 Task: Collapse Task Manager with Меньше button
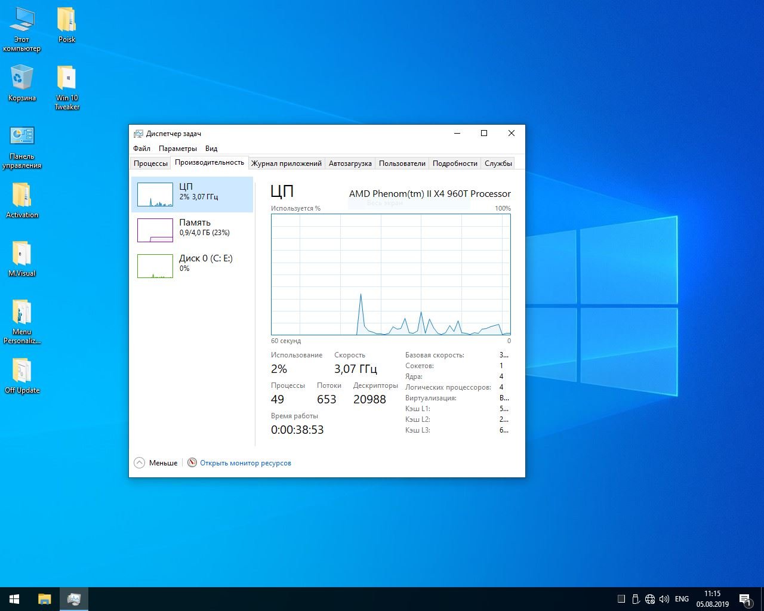pyautogui.click(x=156, y=463)
